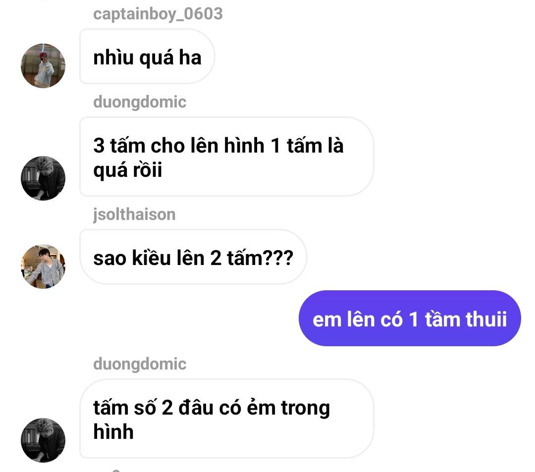Viewport: 535px width, 472px height.
Task: Tap duongdomic's avatar beside 'tấm số 2' message
Action: 43,440
